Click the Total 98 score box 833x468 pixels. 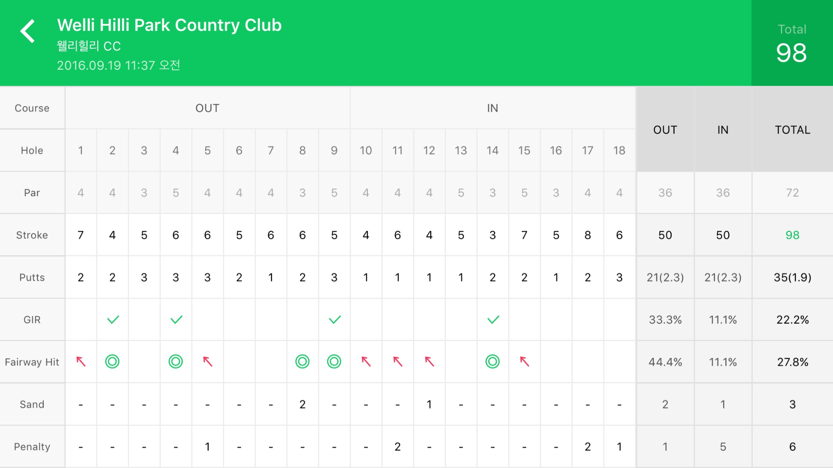tap(792, 43)
